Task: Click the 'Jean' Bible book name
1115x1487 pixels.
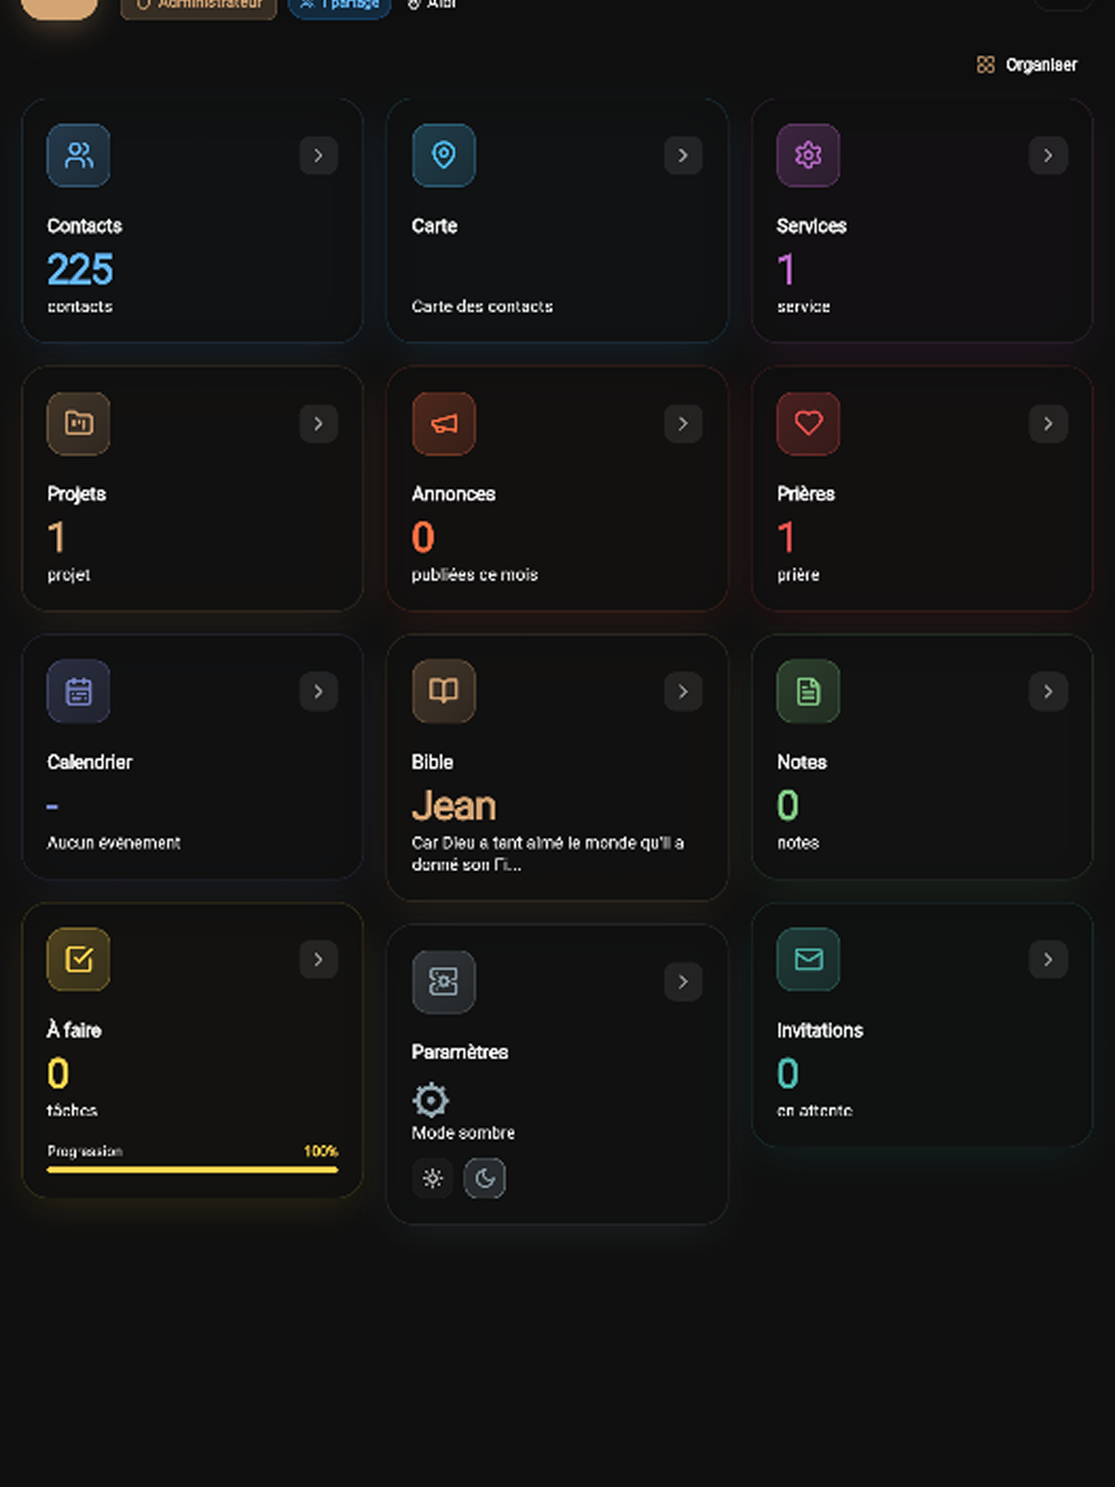Action: (x=454, y=806)
